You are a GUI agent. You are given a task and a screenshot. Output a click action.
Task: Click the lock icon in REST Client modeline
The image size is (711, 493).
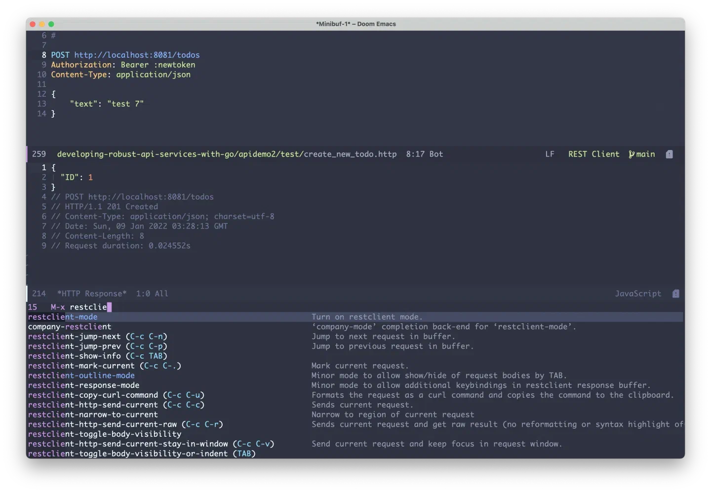click(x=669, y=154)
